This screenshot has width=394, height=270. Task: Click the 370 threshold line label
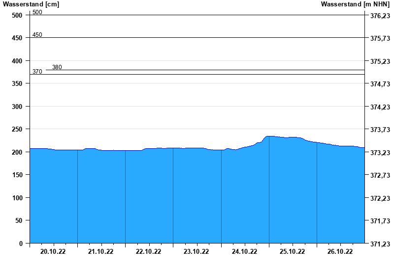tap(37, 72)
